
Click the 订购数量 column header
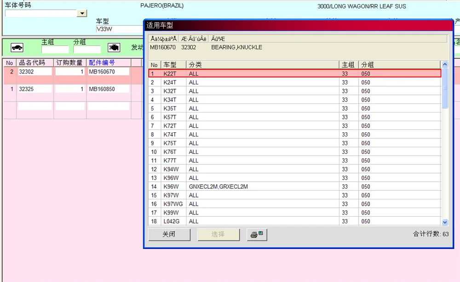click(x=70, y=62)
